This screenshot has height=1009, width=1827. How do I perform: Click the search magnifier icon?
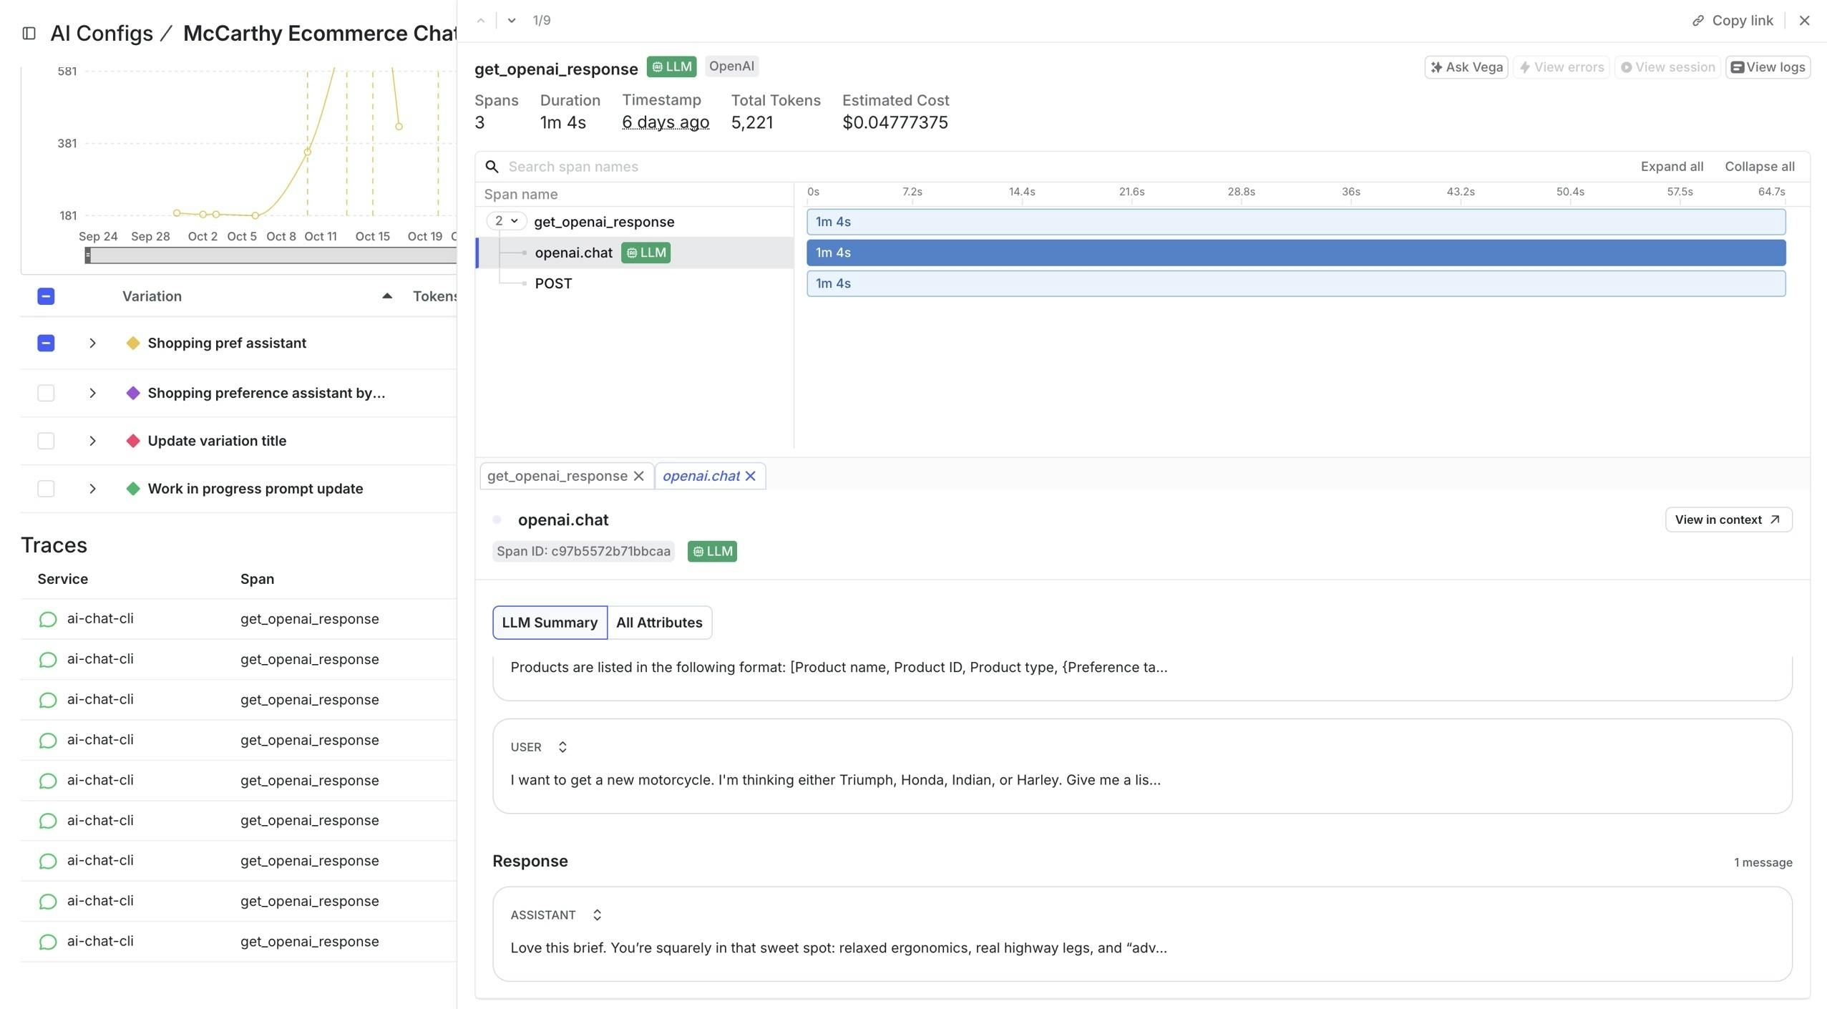(492, 167)
